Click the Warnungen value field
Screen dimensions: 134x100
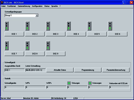[98, 87]
